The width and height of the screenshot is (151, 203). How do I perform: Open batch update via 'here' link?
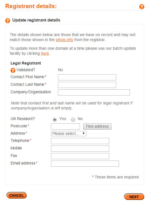(45, 53)
